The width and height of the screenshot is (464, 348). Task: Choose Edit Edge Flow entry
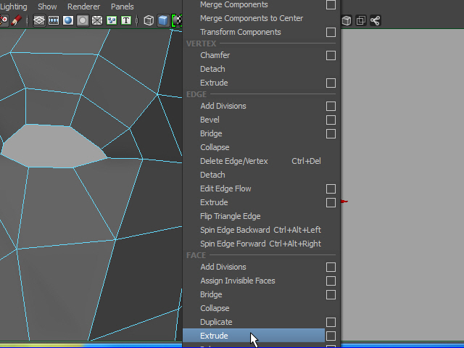click(x=253, y=188)
